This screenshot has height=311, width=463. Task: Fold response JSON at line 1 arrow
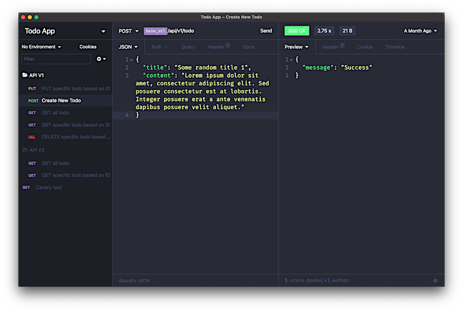[x=291, y=60]
